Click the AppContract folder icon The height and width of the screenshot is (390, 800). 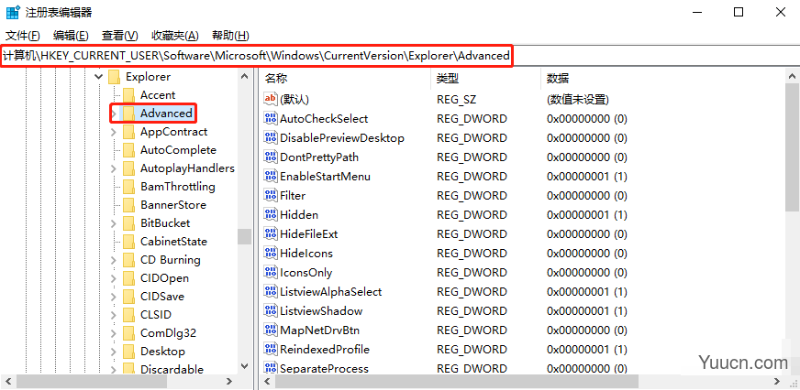[128, 132]
